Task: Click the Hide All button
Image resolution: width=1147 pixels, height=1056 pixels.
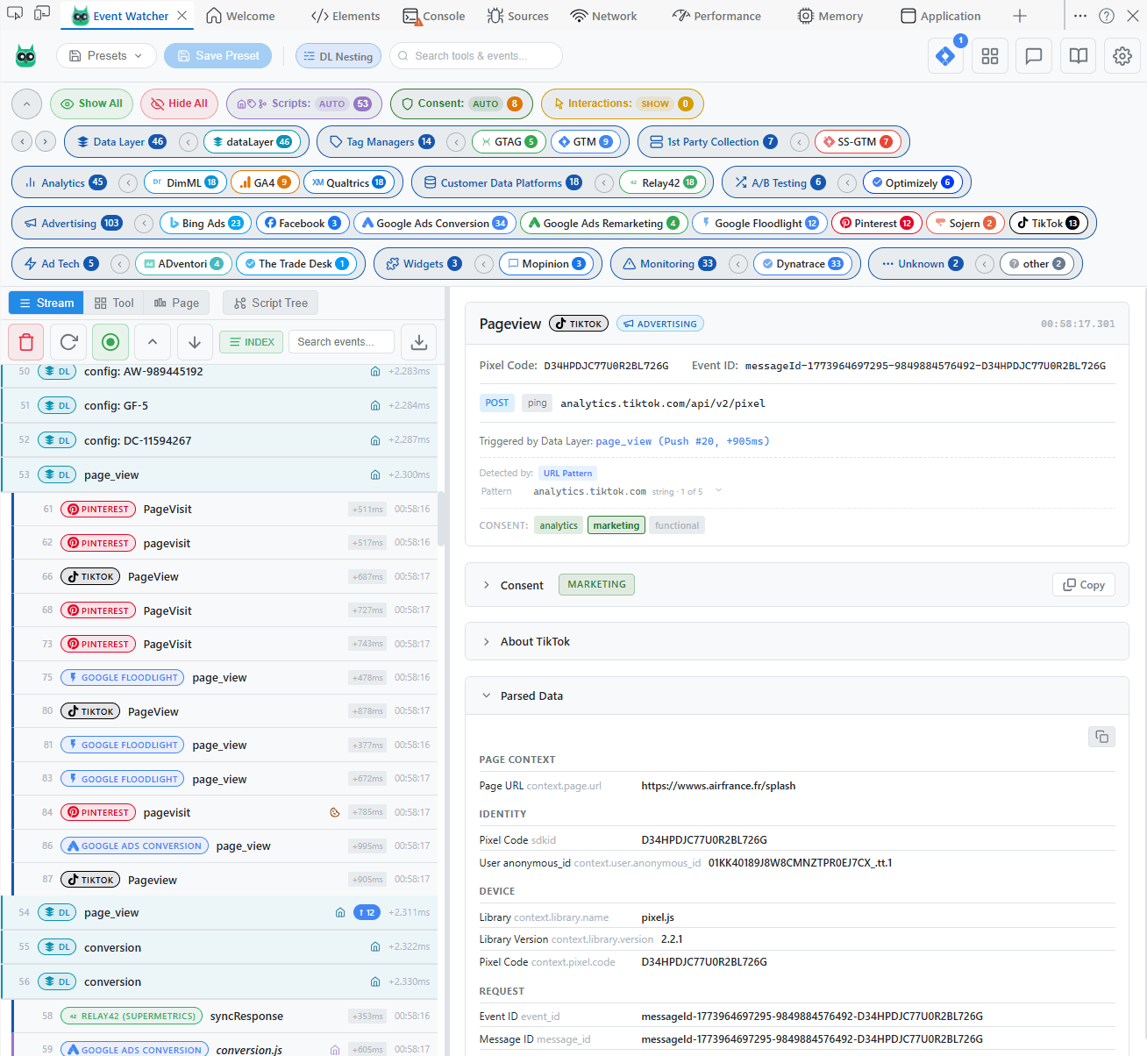Action: click(179, 103)
